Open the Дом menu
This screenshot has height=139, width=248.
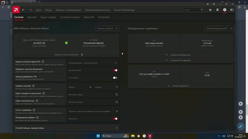[39, 10]
